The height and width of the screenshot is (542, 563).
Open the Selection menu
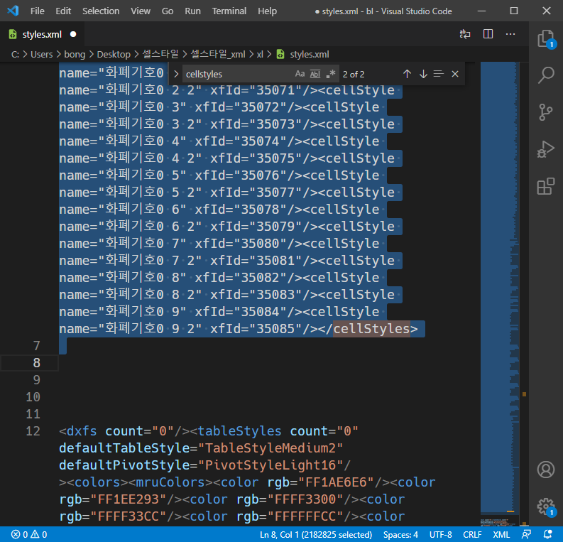[x=101, y=11]
